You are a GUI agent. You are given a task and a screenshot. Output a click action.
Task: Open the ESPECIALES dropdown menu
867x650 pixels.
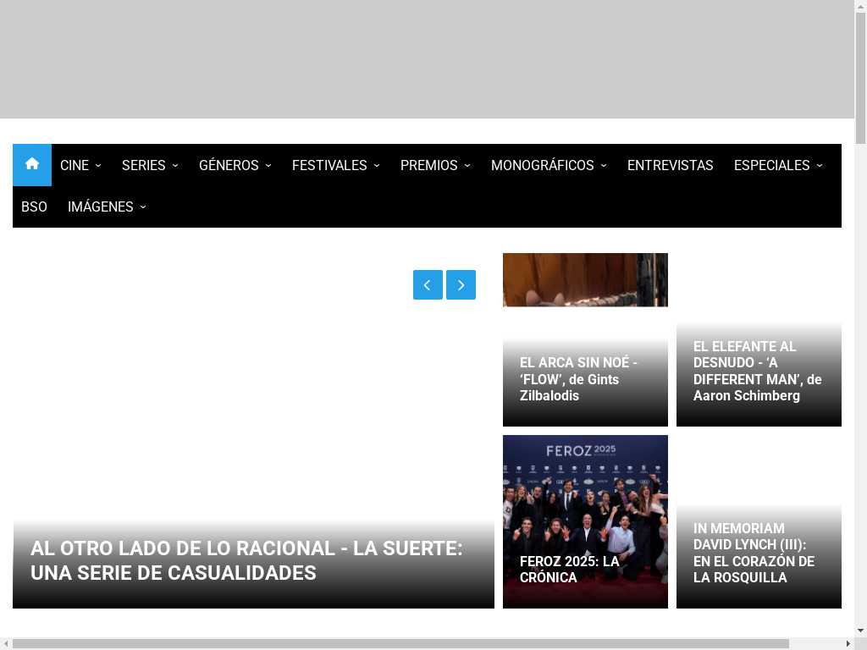777,165
